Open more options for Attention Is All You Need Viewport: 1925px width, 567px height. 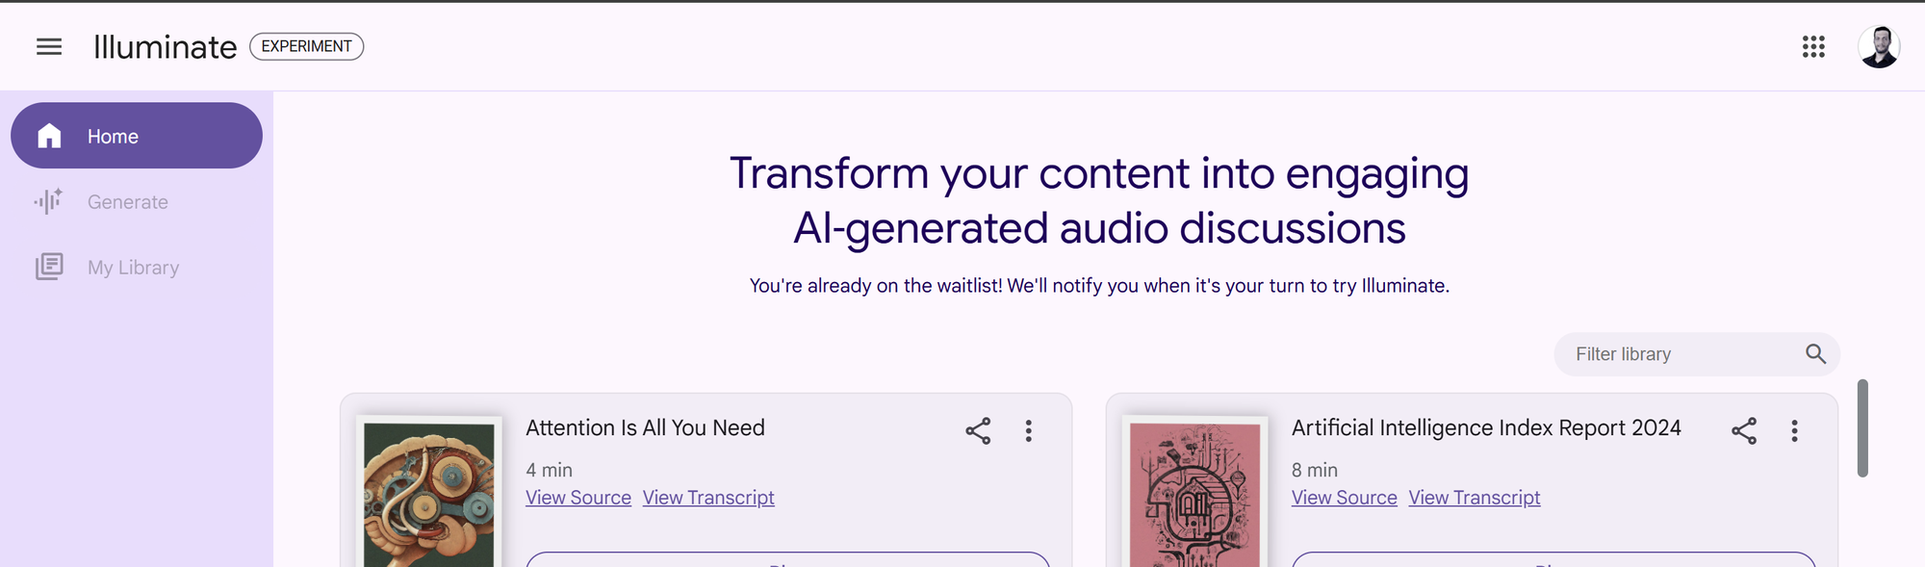pos(1029,430)
